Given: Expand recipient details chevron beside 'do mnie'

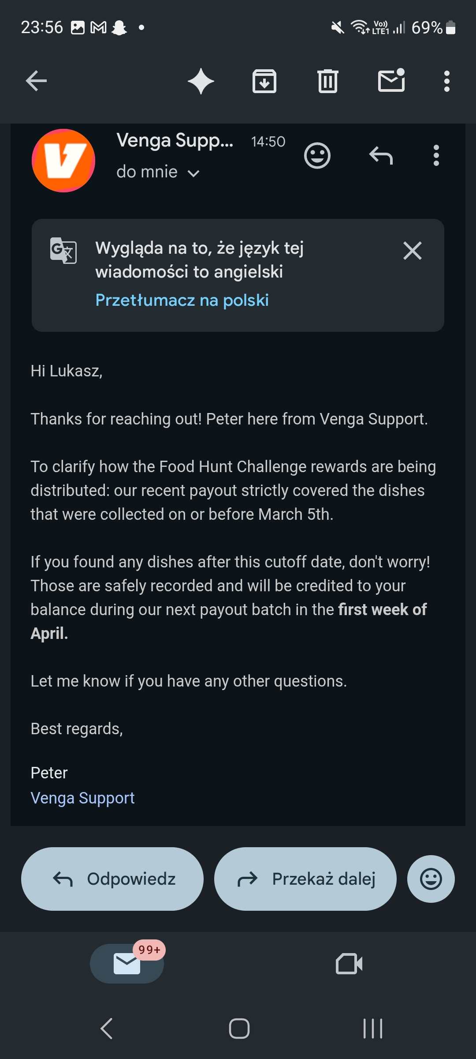Looking at the screenshot, I should tap(193, 173).
